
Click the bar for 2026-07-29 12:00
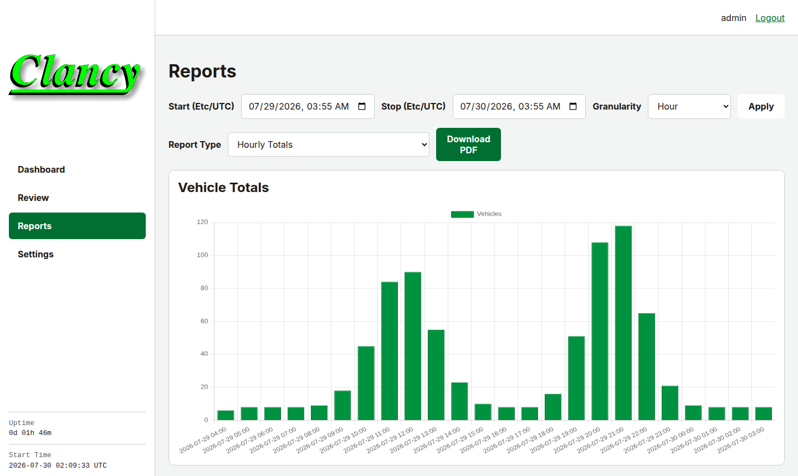point(413,346)
